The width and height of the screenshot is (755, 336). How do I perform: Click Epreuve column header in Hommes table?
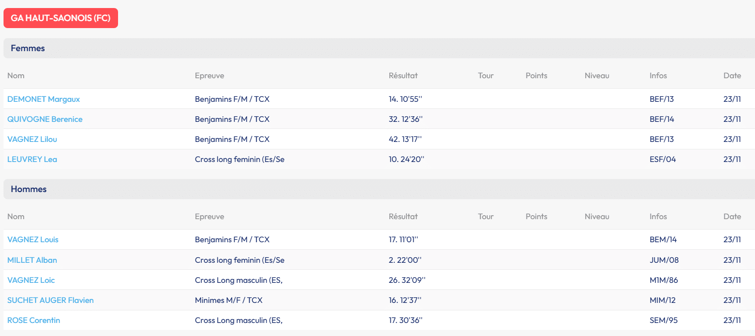click(x=209, y=217)
